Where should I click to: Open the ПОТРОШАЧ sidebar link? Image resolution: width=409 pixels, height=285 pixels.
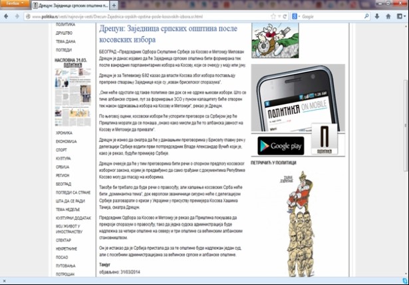pos(65,274)
